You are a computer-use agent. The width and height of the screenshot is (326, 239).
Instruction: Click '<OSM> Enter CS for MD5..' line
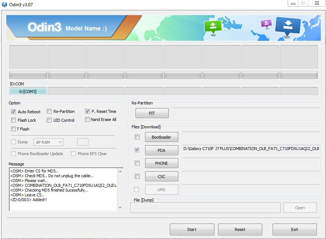click(x=34, y=171)
